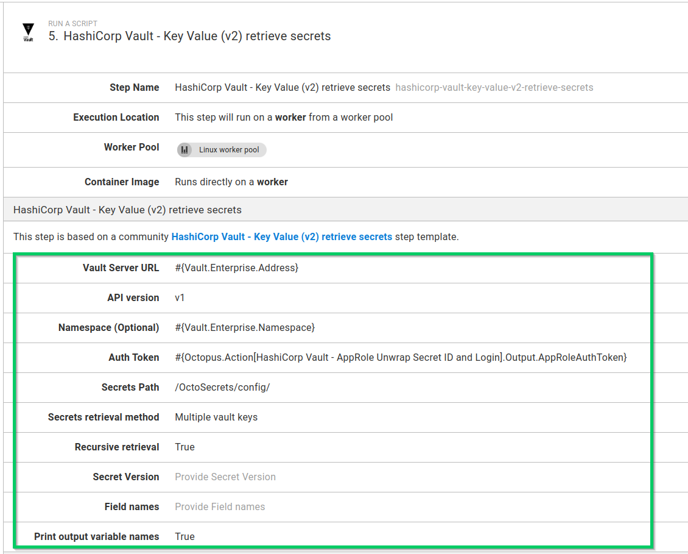Screen dimensions: 688x554
Task: Click the Field names placeholder field
Action: click(220, 506)
